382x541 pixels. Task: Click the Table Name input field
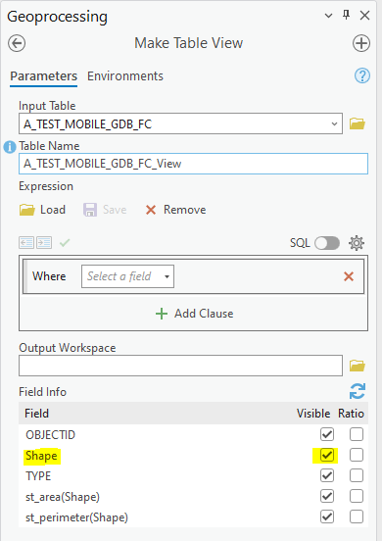(x=193, y=164)
